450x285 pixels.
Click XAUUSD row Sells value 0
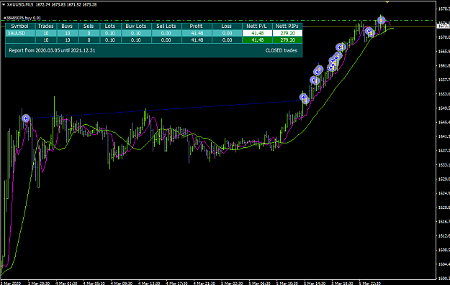click(x=89, y=33)
